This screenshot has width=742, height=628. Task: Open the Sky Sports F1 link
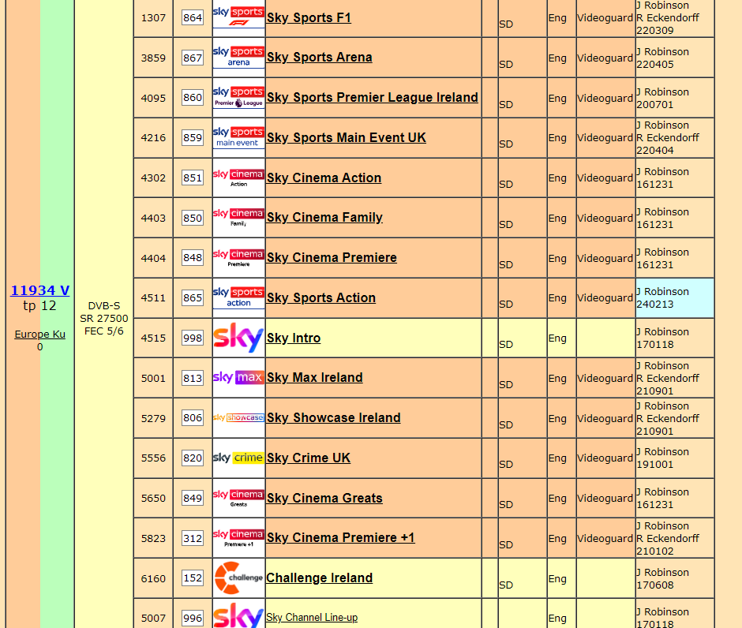[309, 17]
